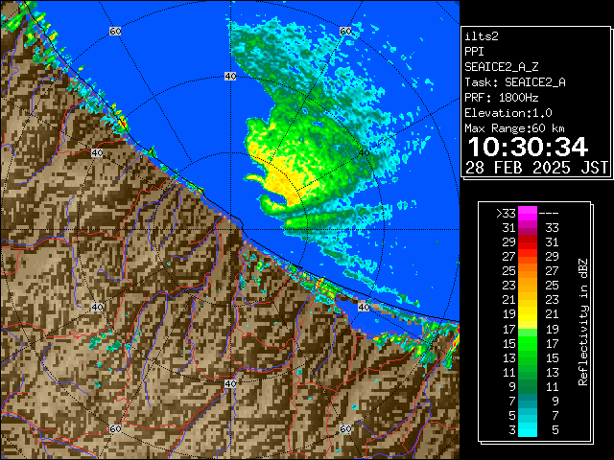Click the 'Max Range:60 km' entry
The image size is (614, 460).
coord(515,128)
